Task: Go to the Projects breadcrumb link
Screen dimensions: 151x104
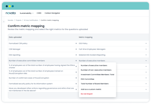Action: coord(18,20)
